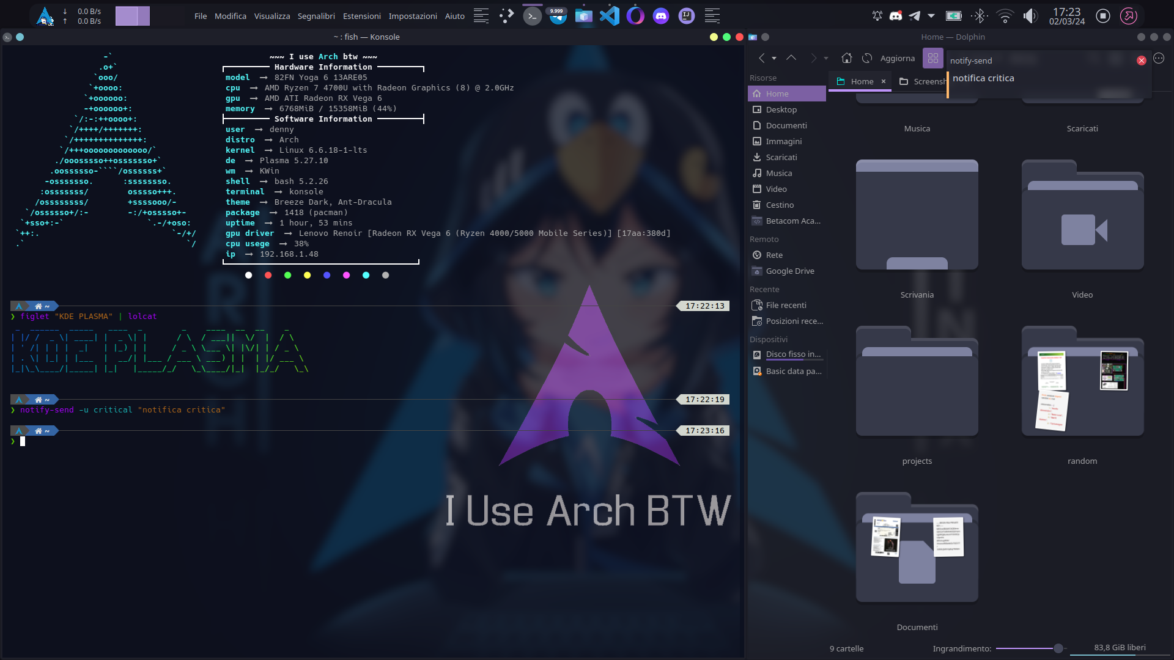This screenshot has width=1174, height=660.
Task: Open the Segnalibri menu
Action: click(x=316, y=16)
